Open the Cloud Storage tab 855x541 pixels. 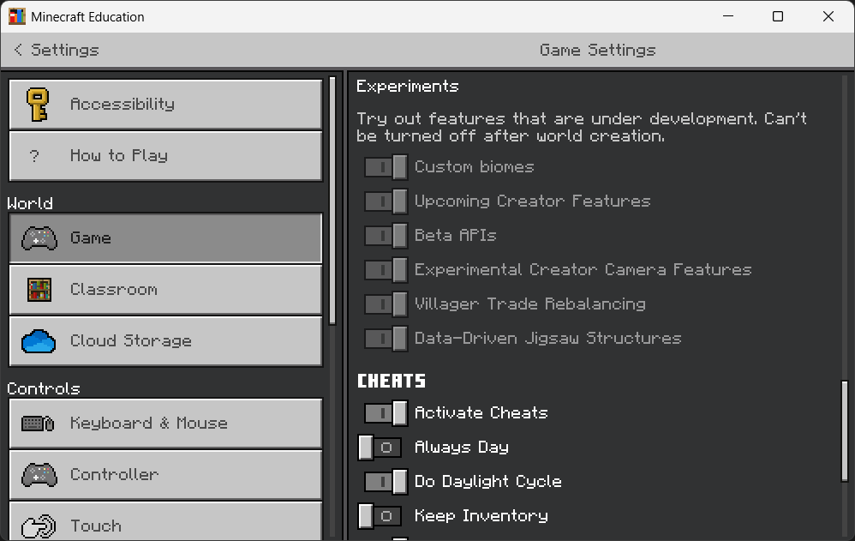point(165,341)
